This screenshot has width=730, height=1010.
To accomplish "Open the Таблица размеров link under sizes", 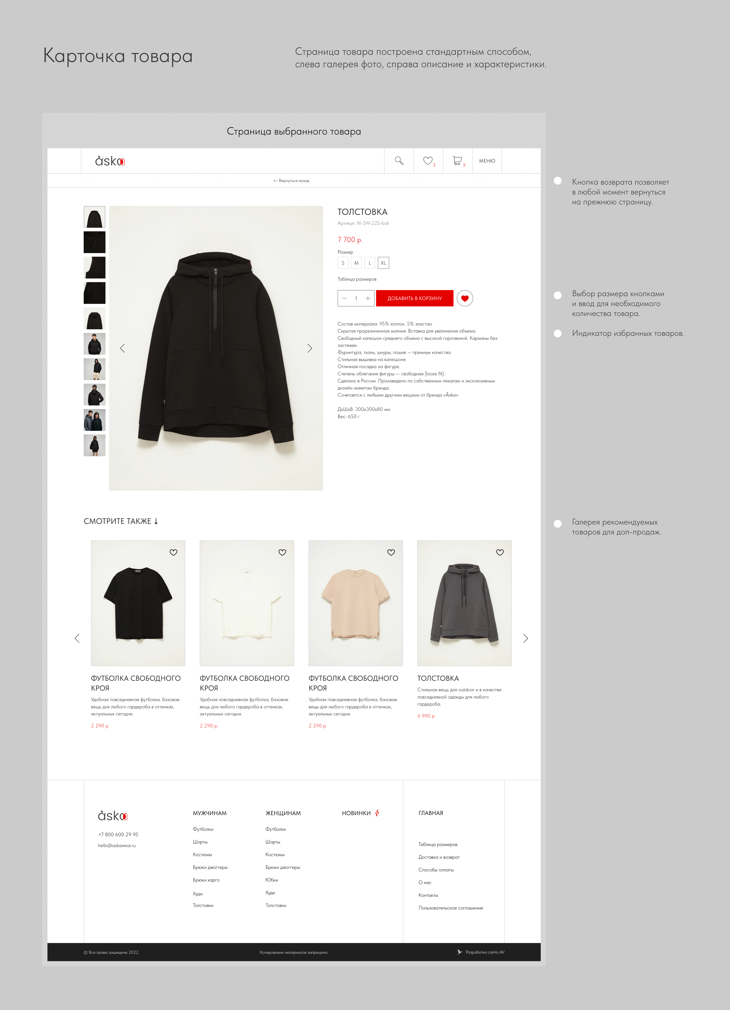I will tap(357, 279).
